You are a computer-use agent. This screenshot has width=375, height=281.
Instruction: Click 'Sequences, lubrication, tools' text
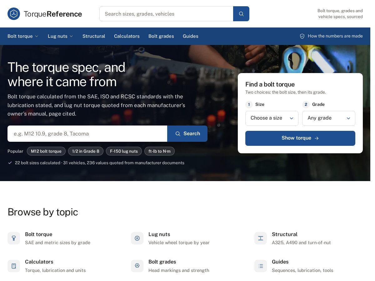pyautogui.click(x=302, y=270)
